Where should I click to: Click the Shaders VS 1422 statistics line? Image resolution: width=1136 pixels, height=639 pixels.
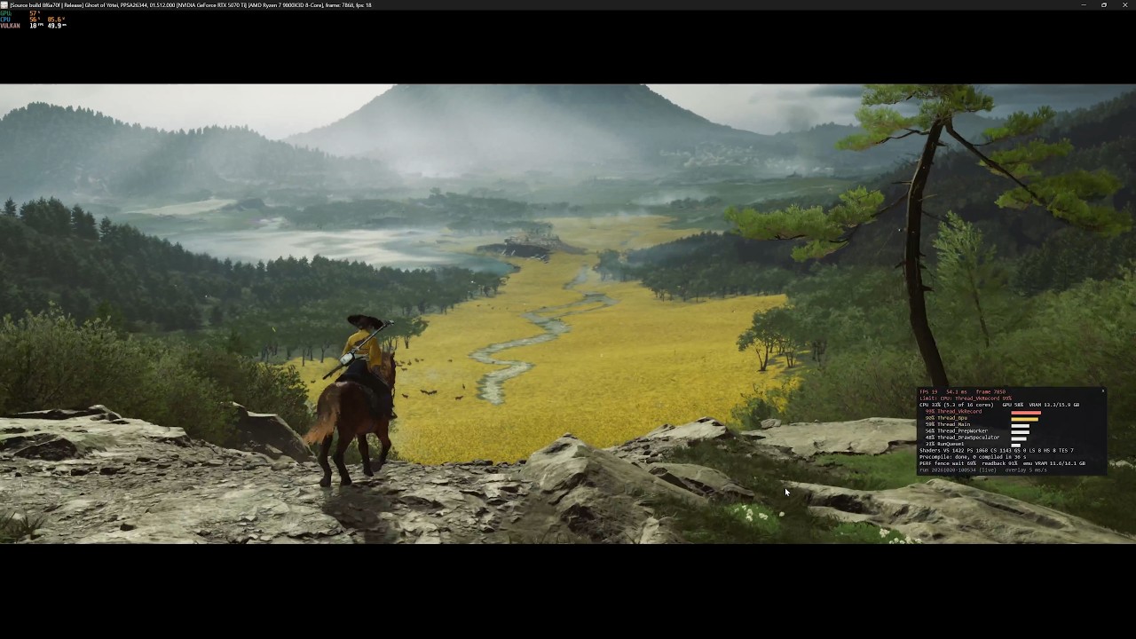[x=997, y=451]
